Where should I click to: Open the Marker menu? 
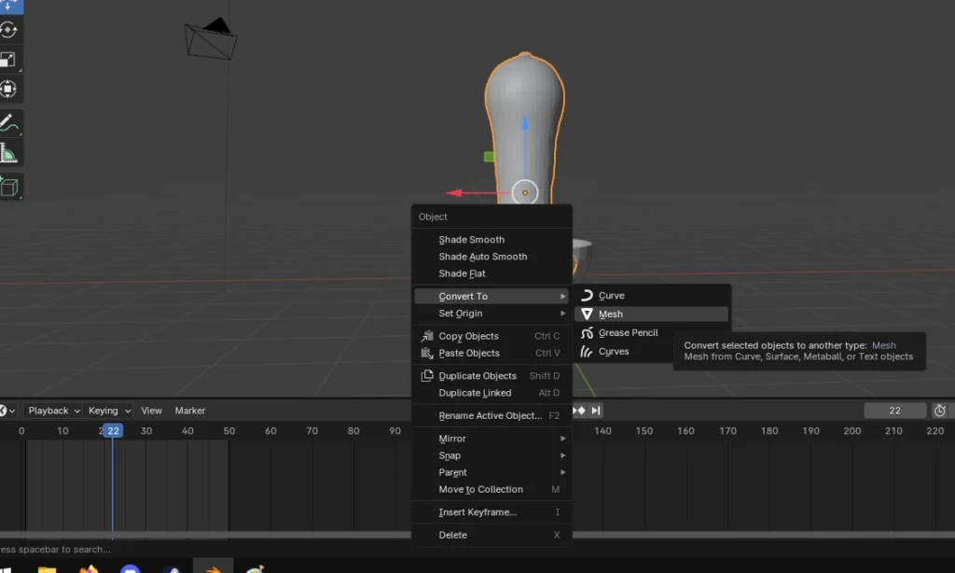coord(190,411)
